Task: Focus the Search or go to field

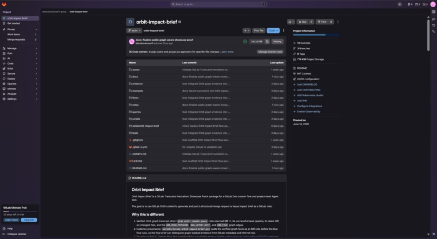Action: point(219,4)
